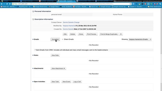
Task: Open the YouTube - Broadc... bookmark
Action: tap(80, 7)
